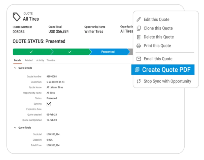
Task: Uncheck the Syncing field in Quote Details
Action: click(49, 104)
